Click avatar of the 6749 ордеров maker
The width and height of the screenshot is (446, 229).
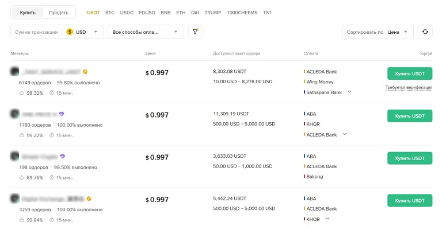pyautogui.click(x=15, y=71)
